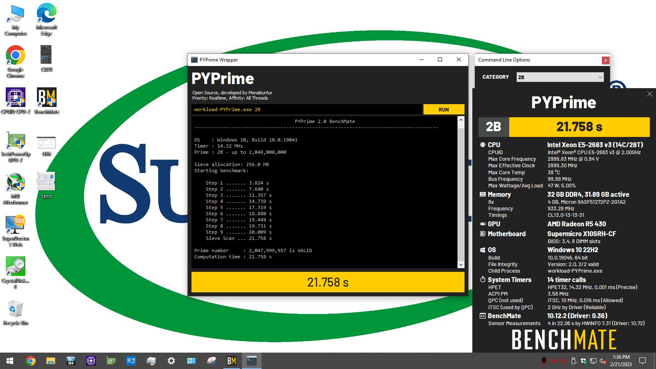Open the cpuz desktop file
This screenshot has height=369, width=656.
(46, 185)
